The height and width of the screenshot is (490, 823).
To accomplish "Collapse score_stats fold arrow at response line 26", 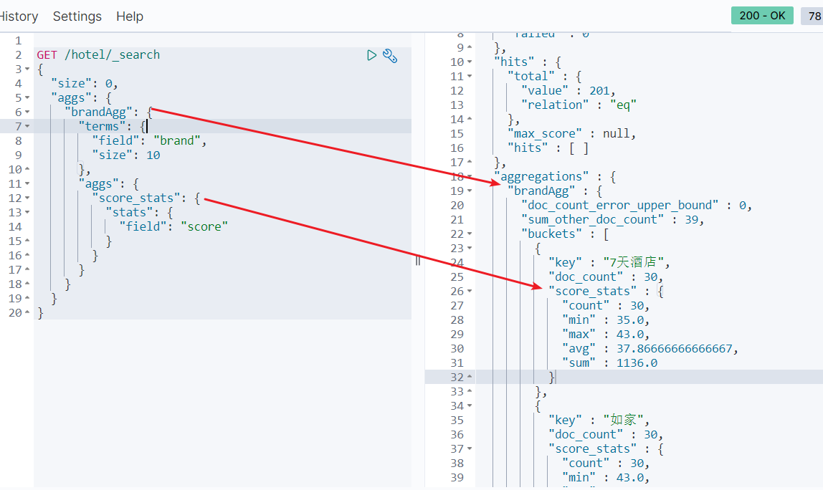I will click(x=470, y=291).
